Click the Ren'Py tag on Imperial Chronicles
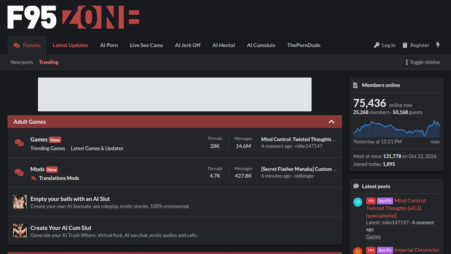 [x=385, y=250]
